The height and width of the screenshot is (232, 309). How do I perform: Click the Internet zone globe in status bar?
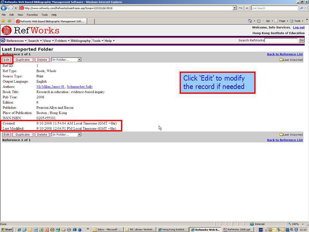coord(252,224)
